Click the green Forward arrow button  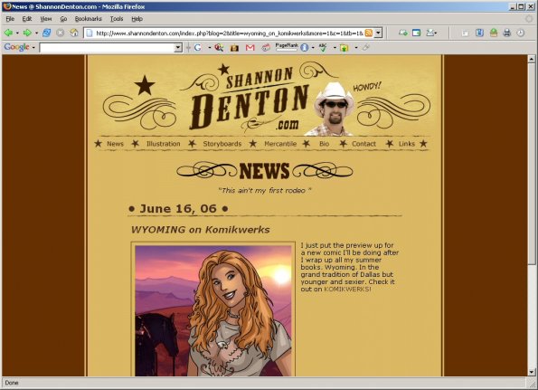click(27, 33)
